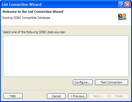Click inside the empty ODBC data sources list
Screen dimensions: 132x102
66,56
